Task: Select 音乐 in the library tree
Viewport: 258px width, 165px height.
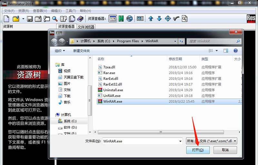Action: click(x=64, y=102)
